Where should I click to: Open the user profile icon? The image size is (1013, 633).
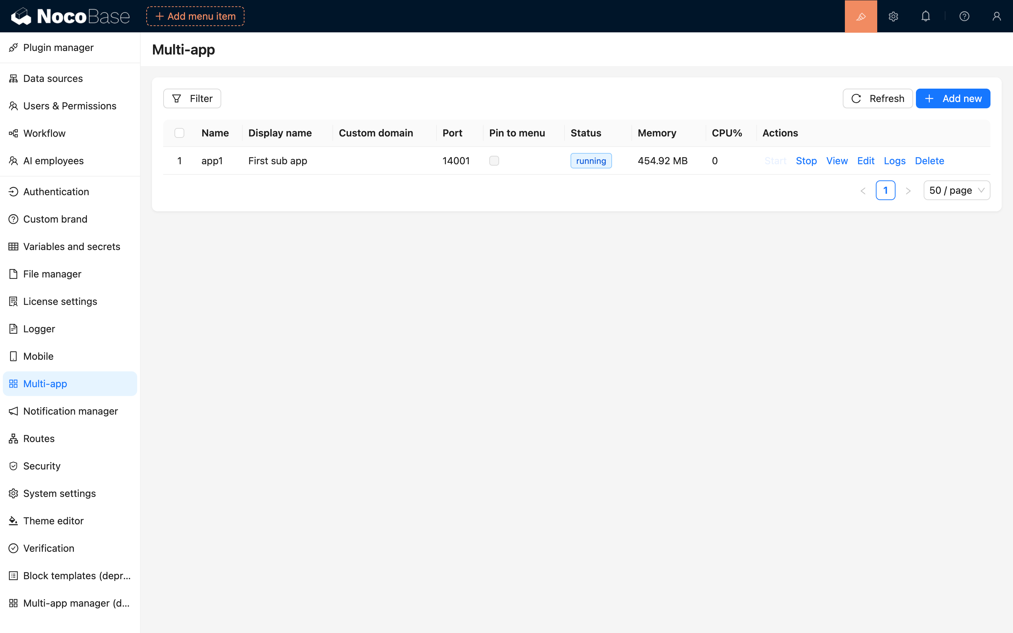pos(996,16)
